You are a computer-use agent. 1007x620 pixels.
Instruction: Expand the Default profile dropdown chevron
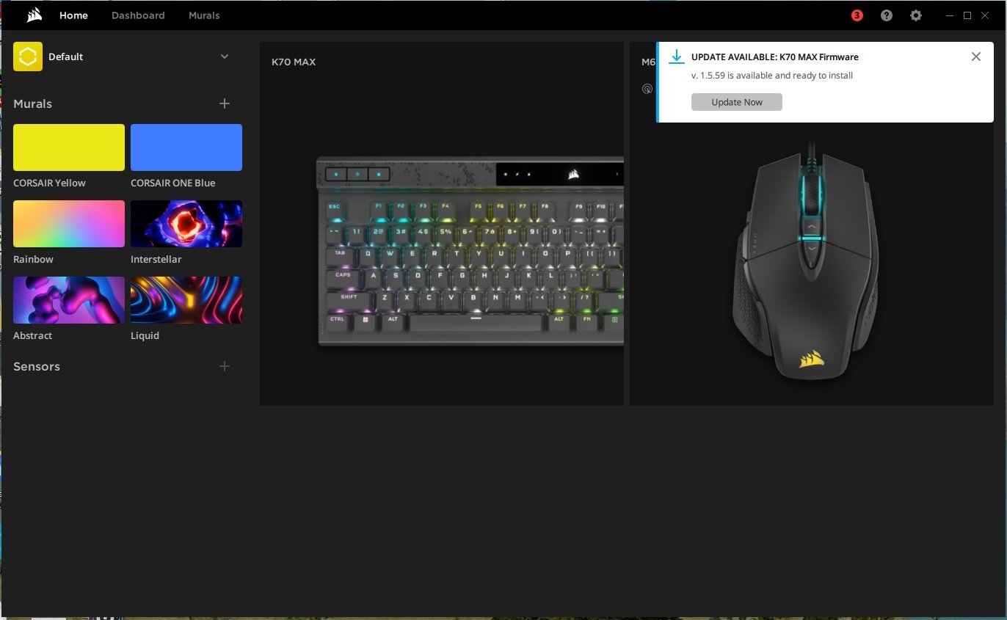225,56
